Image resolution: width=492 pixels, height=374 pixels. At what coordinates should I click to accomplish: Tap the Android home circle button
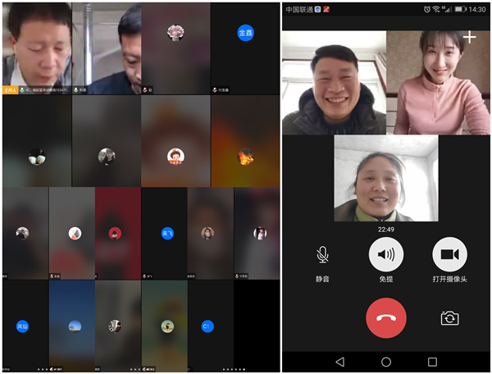point(385,362)
